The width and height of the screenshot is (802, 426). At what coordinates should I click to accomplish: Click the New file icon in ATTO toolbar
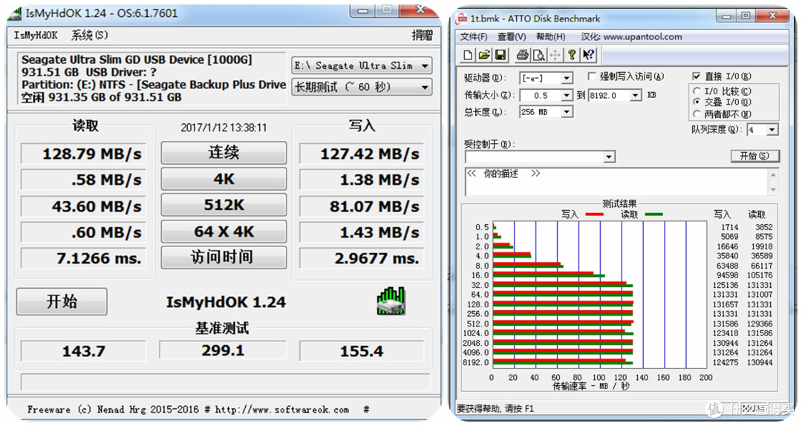click(468, 55)
